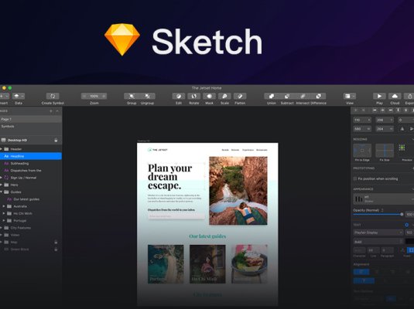Zoom out with the minus button
The width and height of the screenshot is (414, 309).
(x=84, y=96)
